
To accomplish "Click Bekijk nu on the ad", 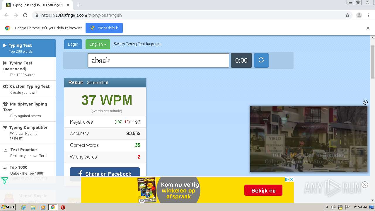I will point(263,190).
